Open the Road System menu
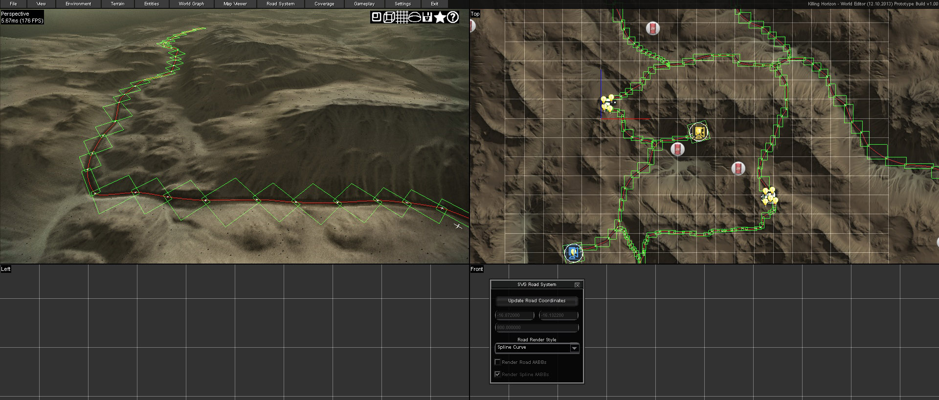Screen dimensions: 939x400 click(280, 4)
